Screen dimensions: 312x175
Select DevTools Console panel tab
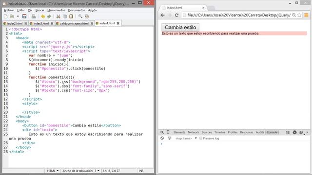[272, 132]
